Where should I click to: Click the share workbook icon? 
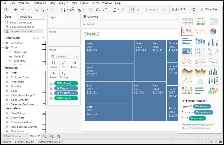(193, 10)
